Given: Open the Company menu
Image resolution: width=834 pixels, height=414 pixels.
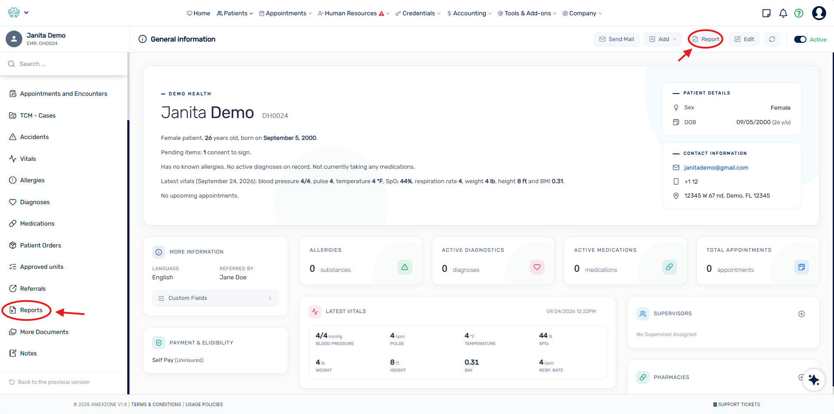Looking at the screenshot, I should 582,14.
